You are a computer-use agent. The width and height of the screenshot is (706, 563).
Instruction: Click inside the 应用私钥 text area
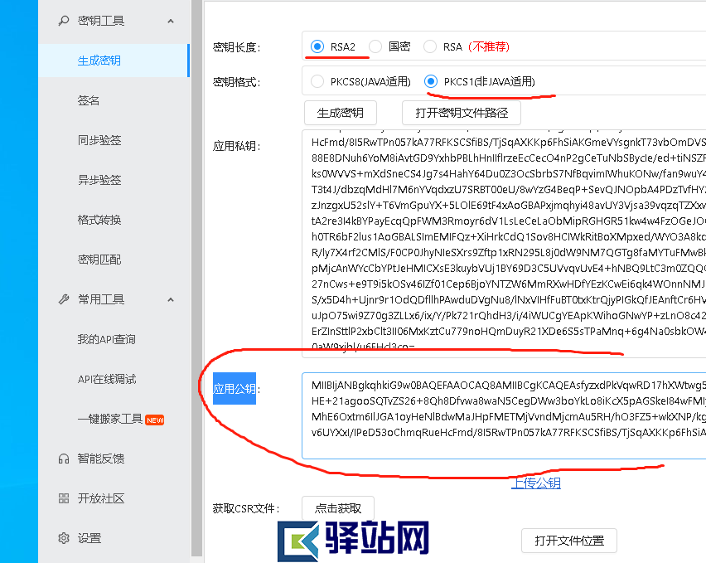pyautogui.click(x=497, y=240)
